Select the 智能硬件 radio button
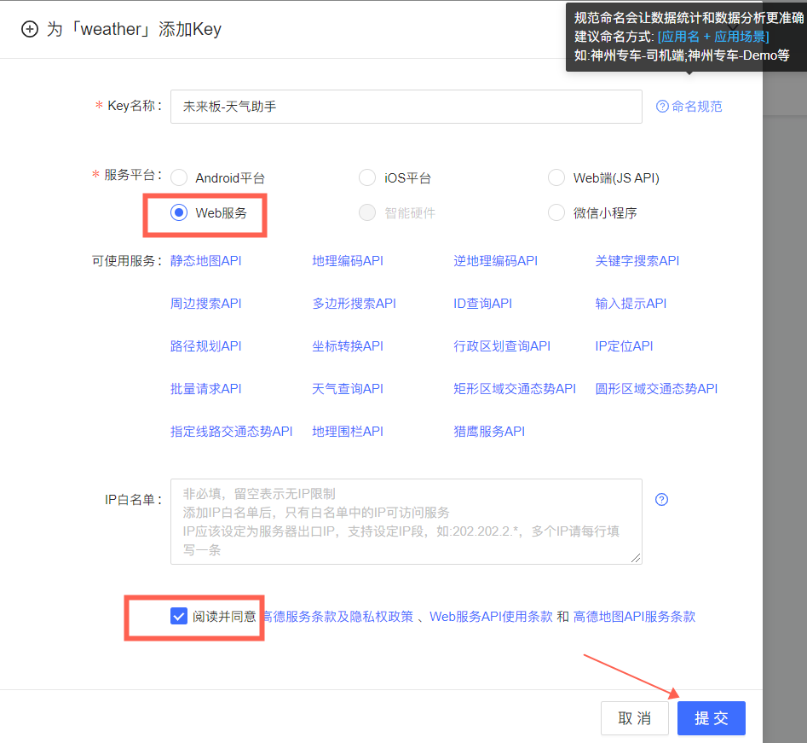The height and width of the screenshot is (743, 807). tap(367, 212)
